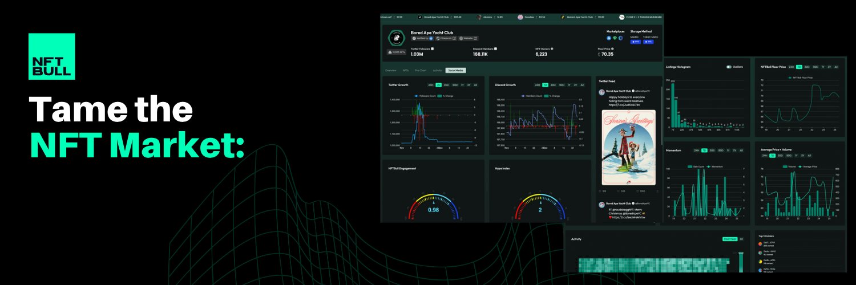Open the Etherscan link
The height and width of the screenshot is (285, 856).
click(x=446, y=38)
